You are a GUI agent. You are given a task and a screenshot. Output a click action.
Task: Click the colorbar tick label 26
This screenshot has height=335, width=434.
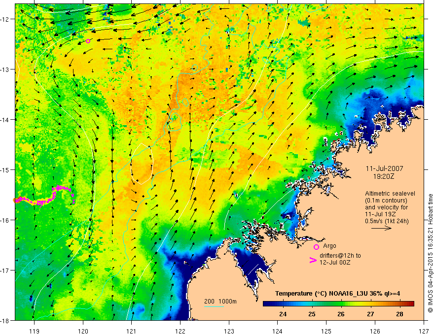point(341,314)
